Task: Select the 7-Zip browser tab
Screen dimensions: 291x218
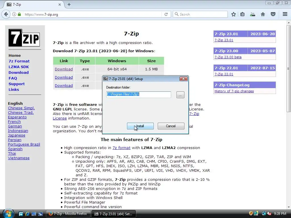Action: tap(34, 5)
